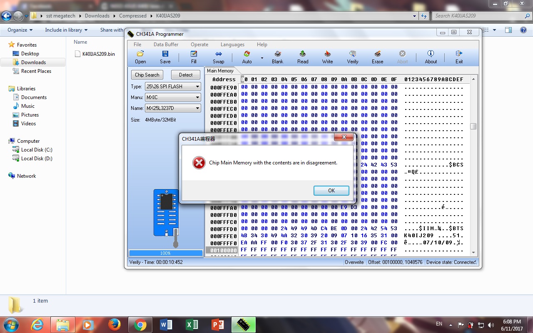Open the Languages menu
This screenshot has height=333, width=533.
pos(232,45)
